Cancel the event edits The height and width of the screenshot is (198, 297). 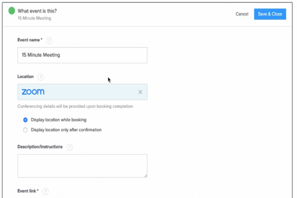(242, 14)
